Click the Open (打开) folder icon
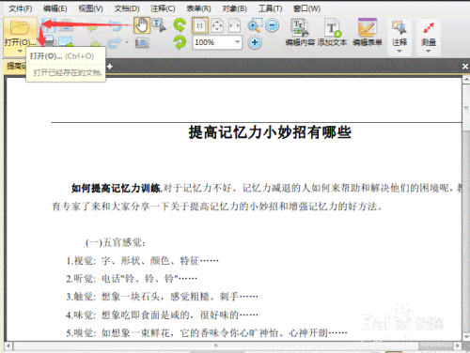This screenshot has width=470, height=353. (20, 27)
